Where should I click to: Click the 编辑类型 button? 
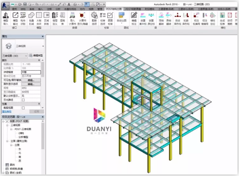[36, 55]
